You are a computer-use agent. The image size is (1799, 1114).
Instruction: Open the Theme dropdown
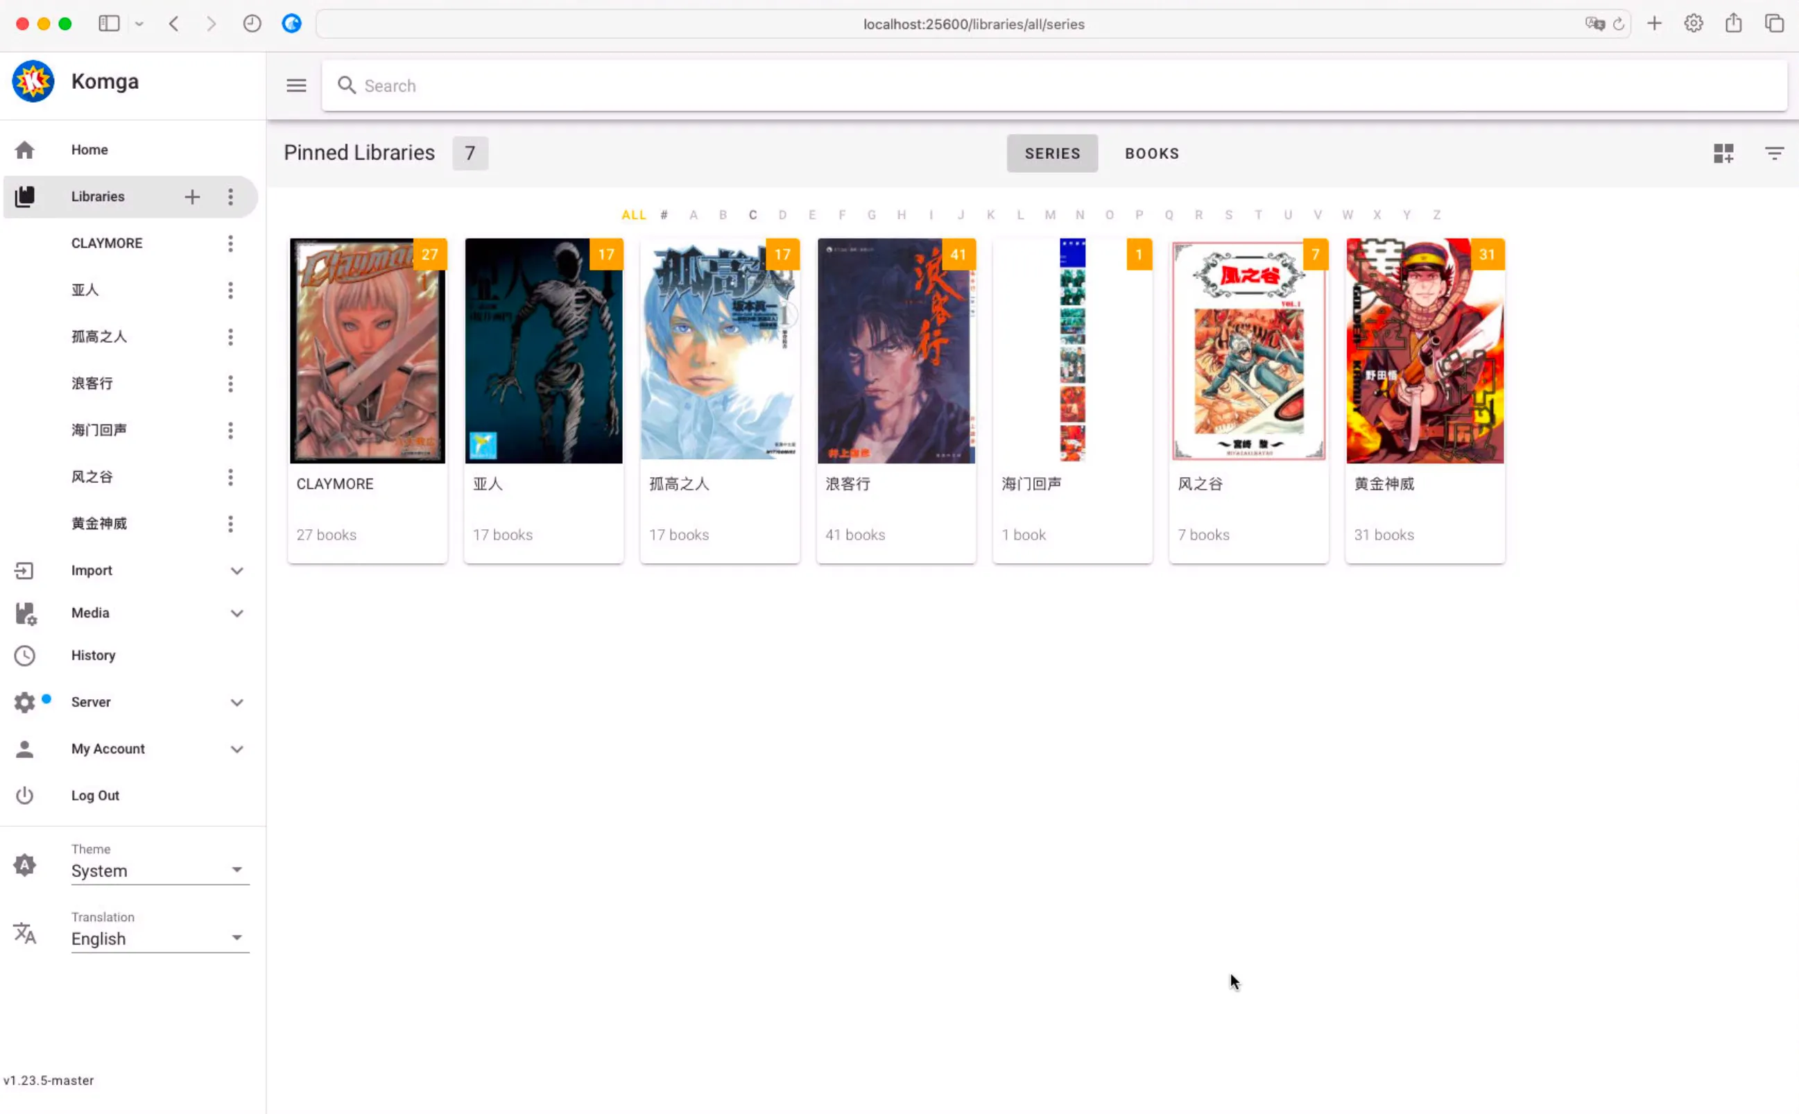tap(160, 870)
